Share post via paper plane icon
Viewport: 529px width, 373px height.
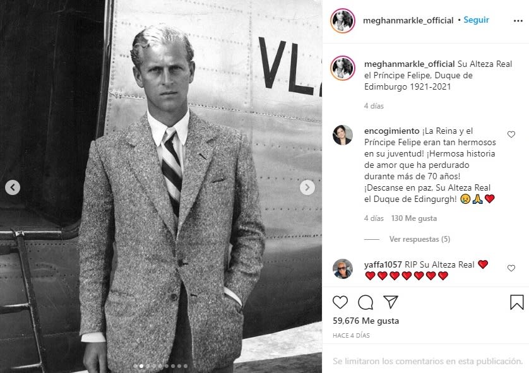coord(391,302)
